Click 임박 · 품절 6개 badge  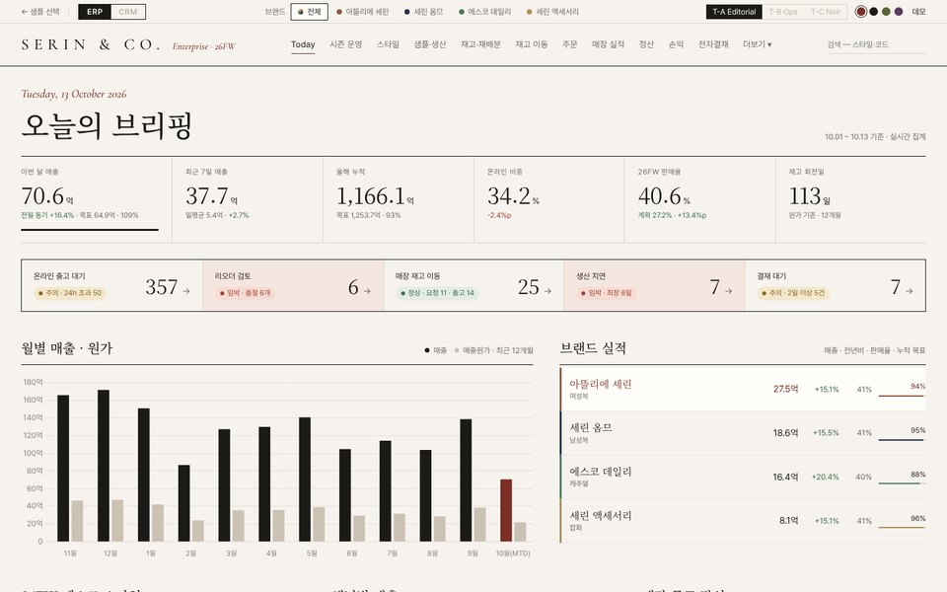245,293
